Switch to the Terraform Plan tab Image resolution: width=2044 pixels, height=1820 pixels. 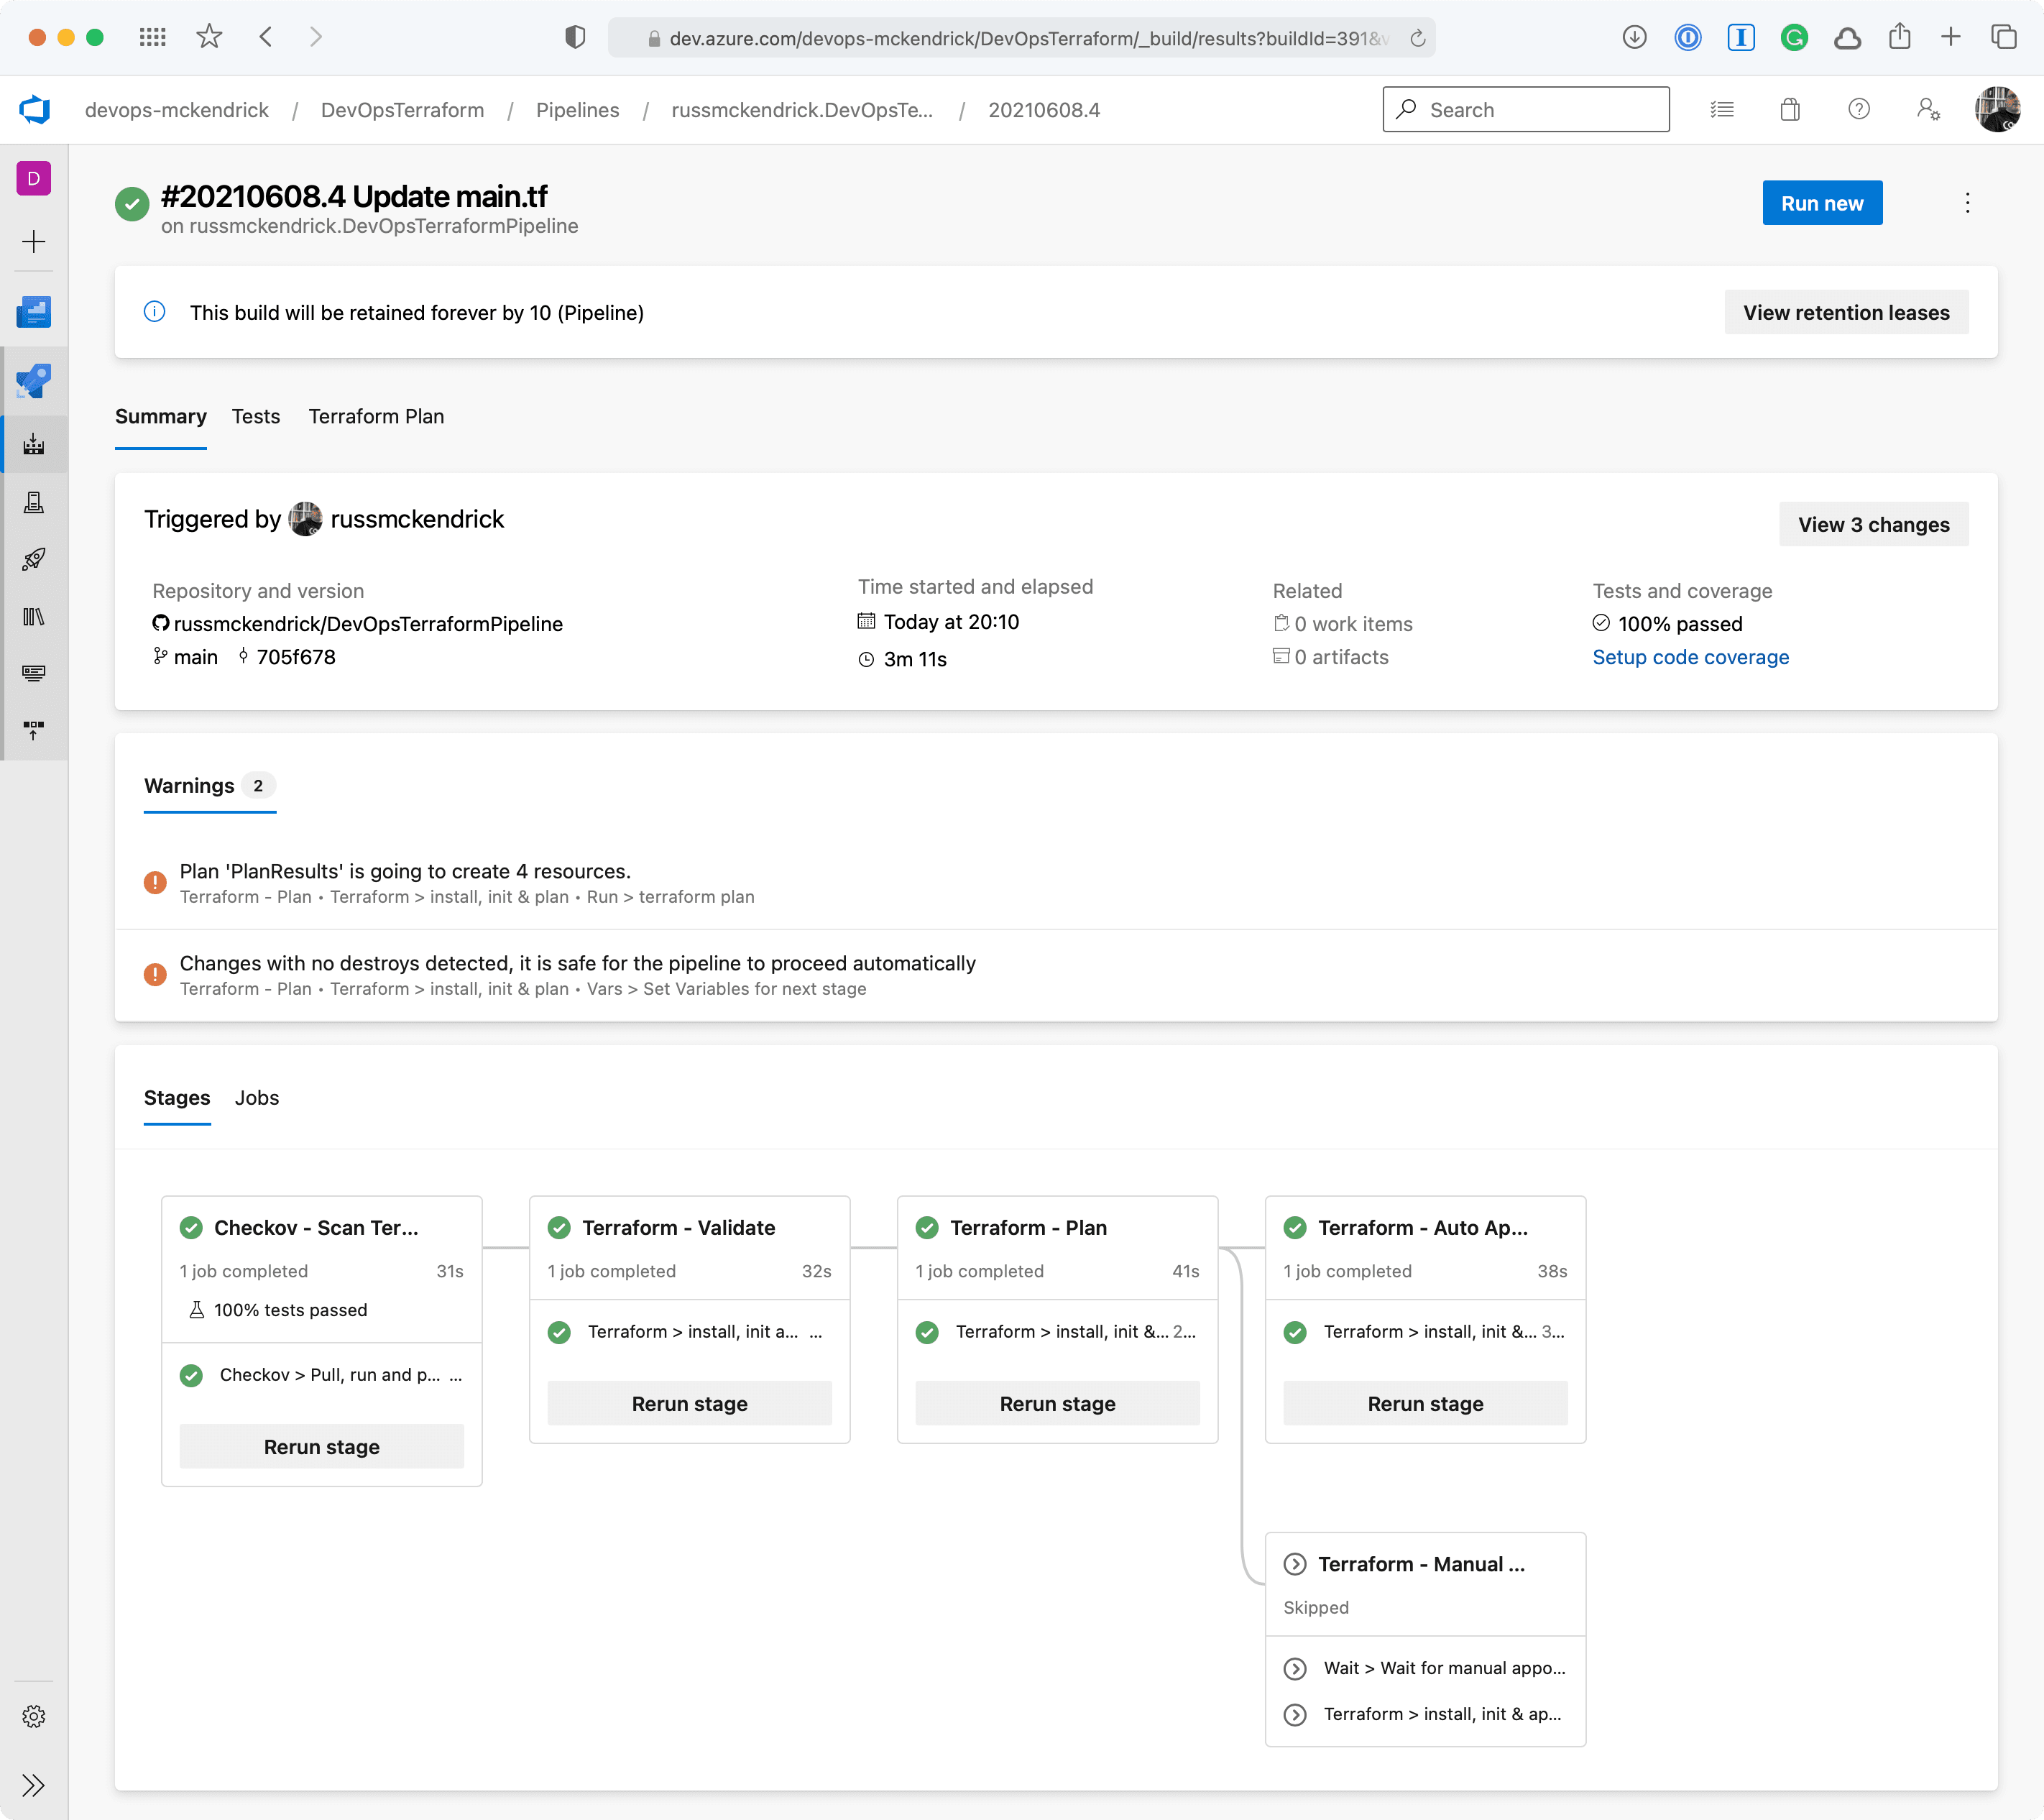(376, 416)
